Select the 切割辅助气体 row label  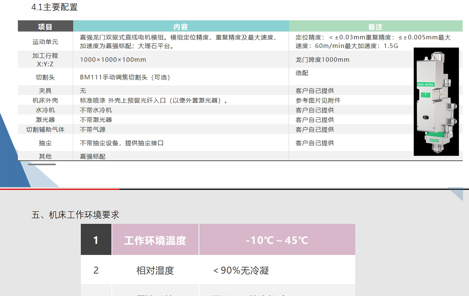[x=45, y=129]
